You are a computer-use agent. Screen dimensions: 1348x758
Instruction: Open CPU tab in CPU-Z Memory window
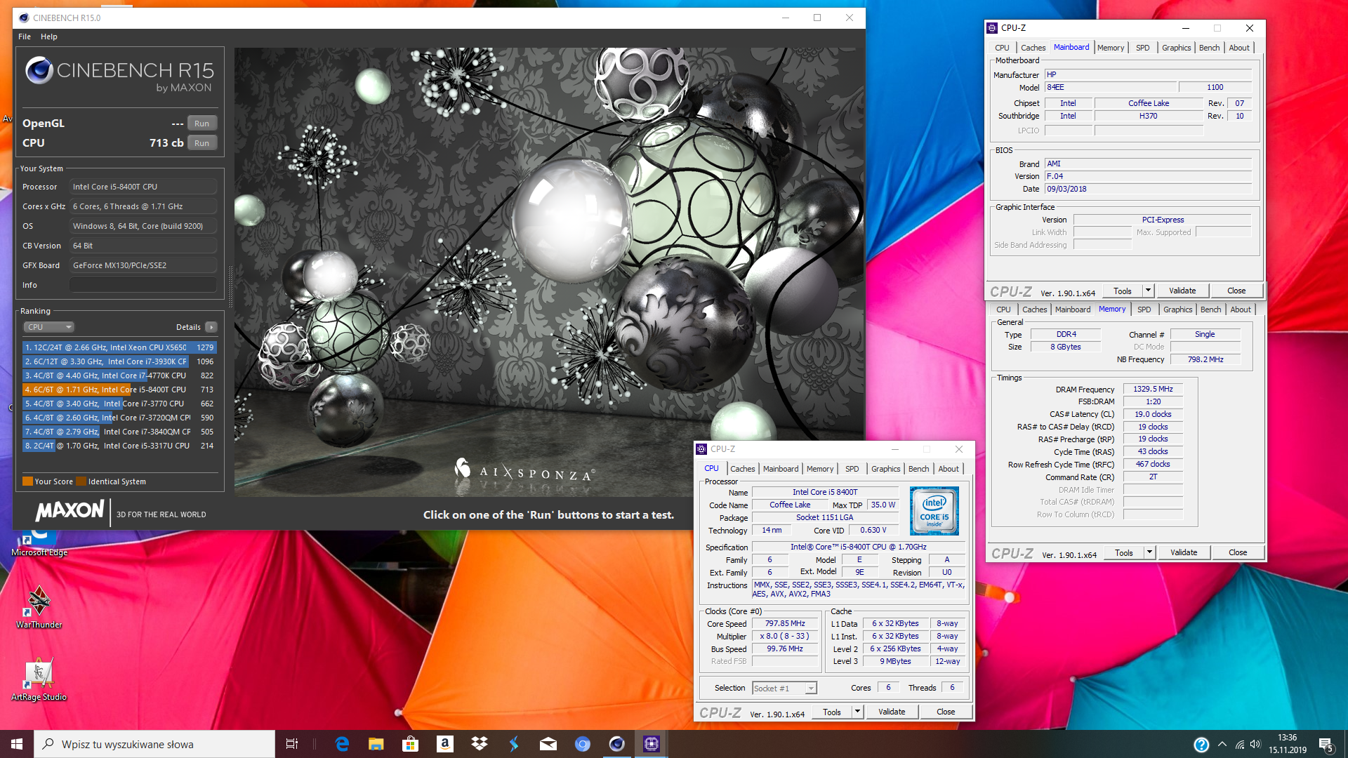pyautogui.click(x=1004, y=310)
